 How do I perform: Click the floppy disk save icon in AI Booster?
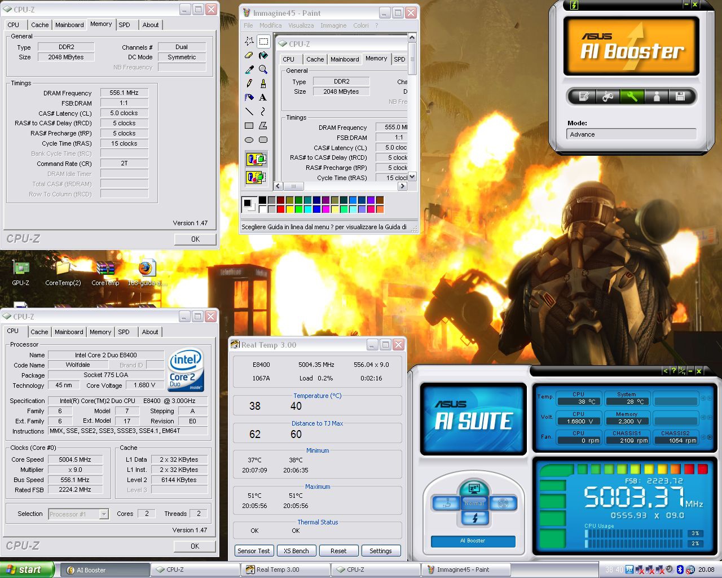coord(680,97)
